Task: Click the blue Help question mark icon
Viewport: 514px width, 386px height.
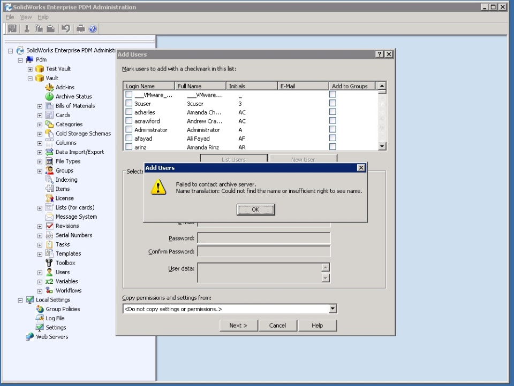Action: (93, 29)
